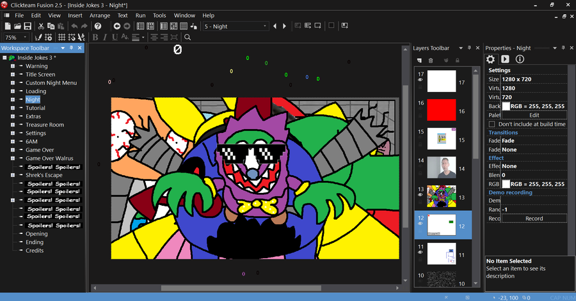Open the Workspace Toolbar dropdown arrow
The image size is (576, 301).
[63, 48]
